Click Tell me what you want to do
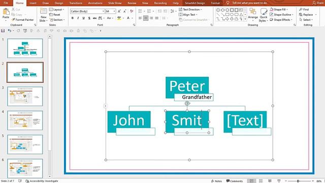The height and width of the screenshot is (183, 325). 249,3
